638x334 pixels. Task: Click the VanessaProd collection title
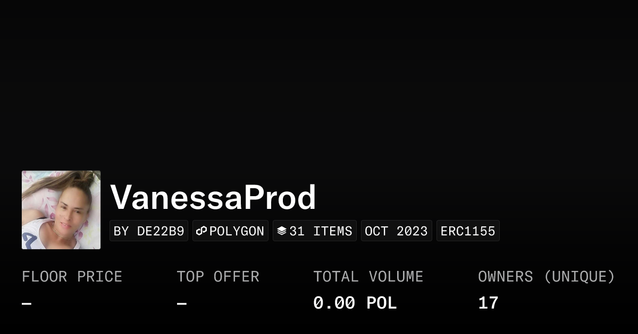pyautogui.click(x=213, y=197)
